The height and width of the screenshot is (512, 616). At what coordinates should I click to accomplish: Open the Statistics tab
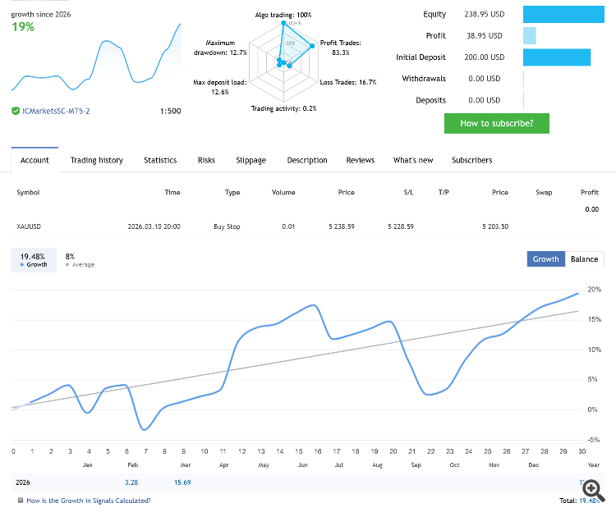point(160,160)
